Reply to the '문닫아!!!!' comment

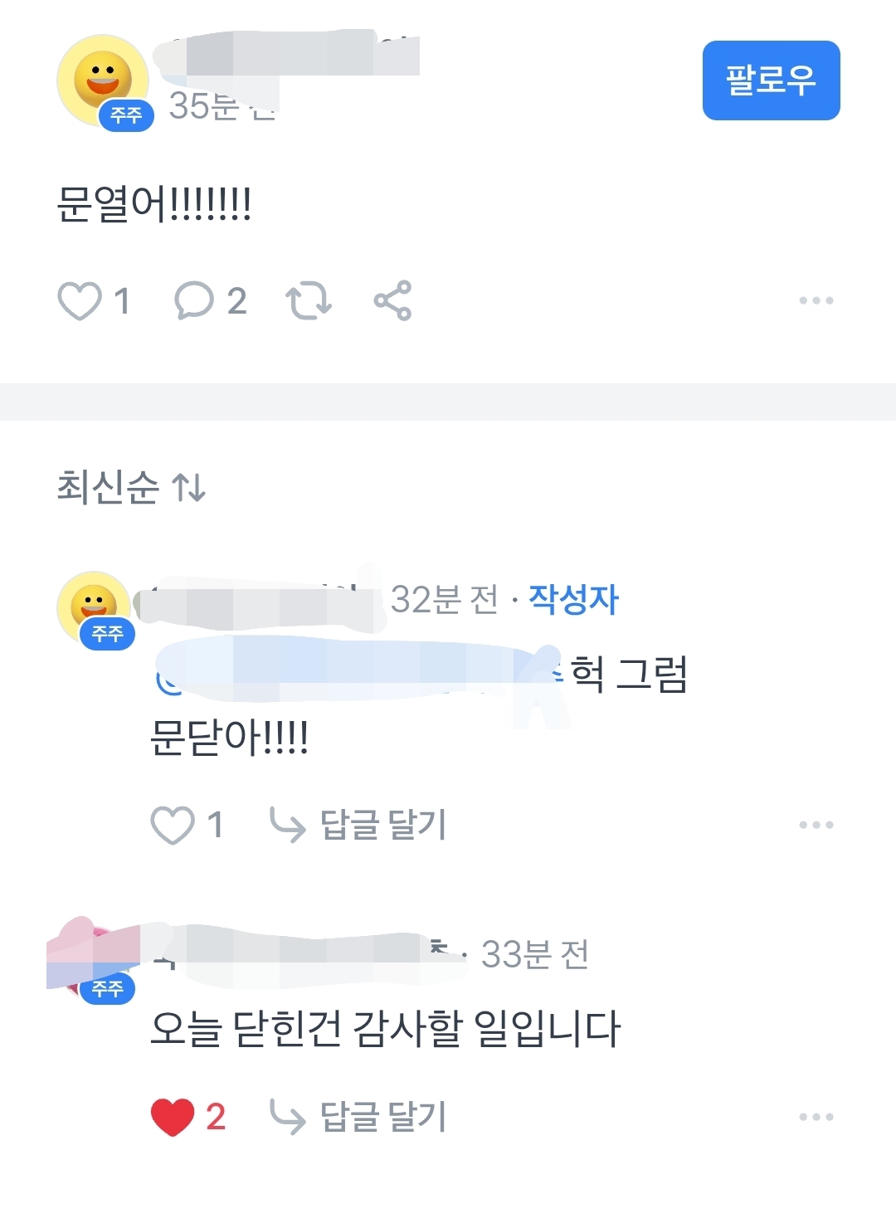(358, 825)
